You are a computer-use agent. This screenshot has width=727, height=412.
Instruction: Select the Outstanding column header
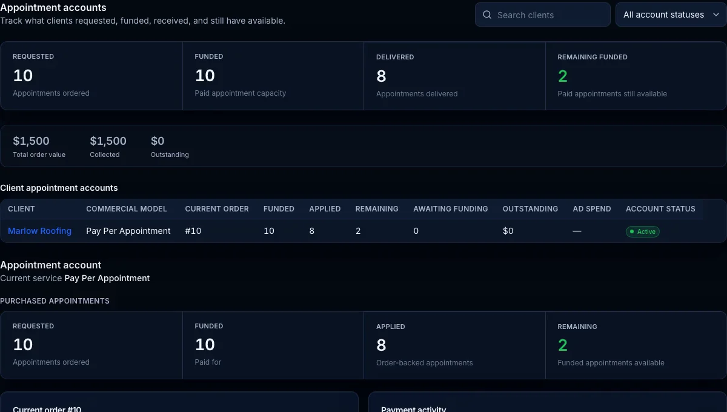tap(530, 208)
